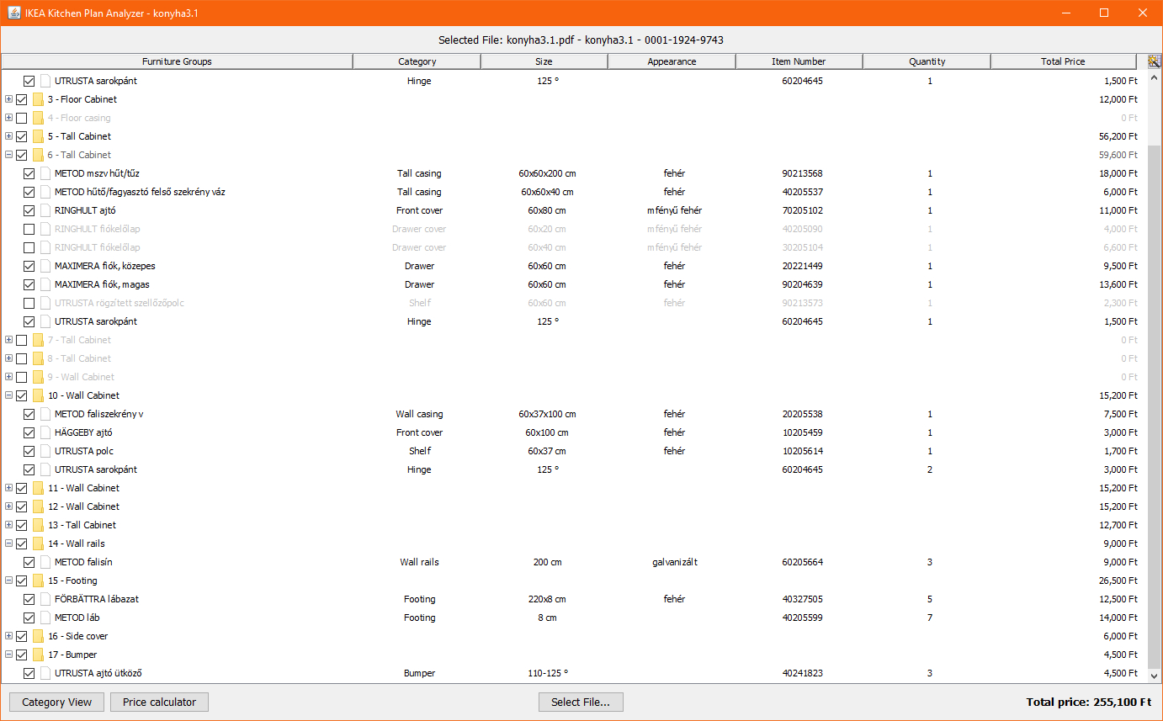Click folder icon of 17 - Bumper
Viewport: 1163px width, 721px height.
click(38, 655)
